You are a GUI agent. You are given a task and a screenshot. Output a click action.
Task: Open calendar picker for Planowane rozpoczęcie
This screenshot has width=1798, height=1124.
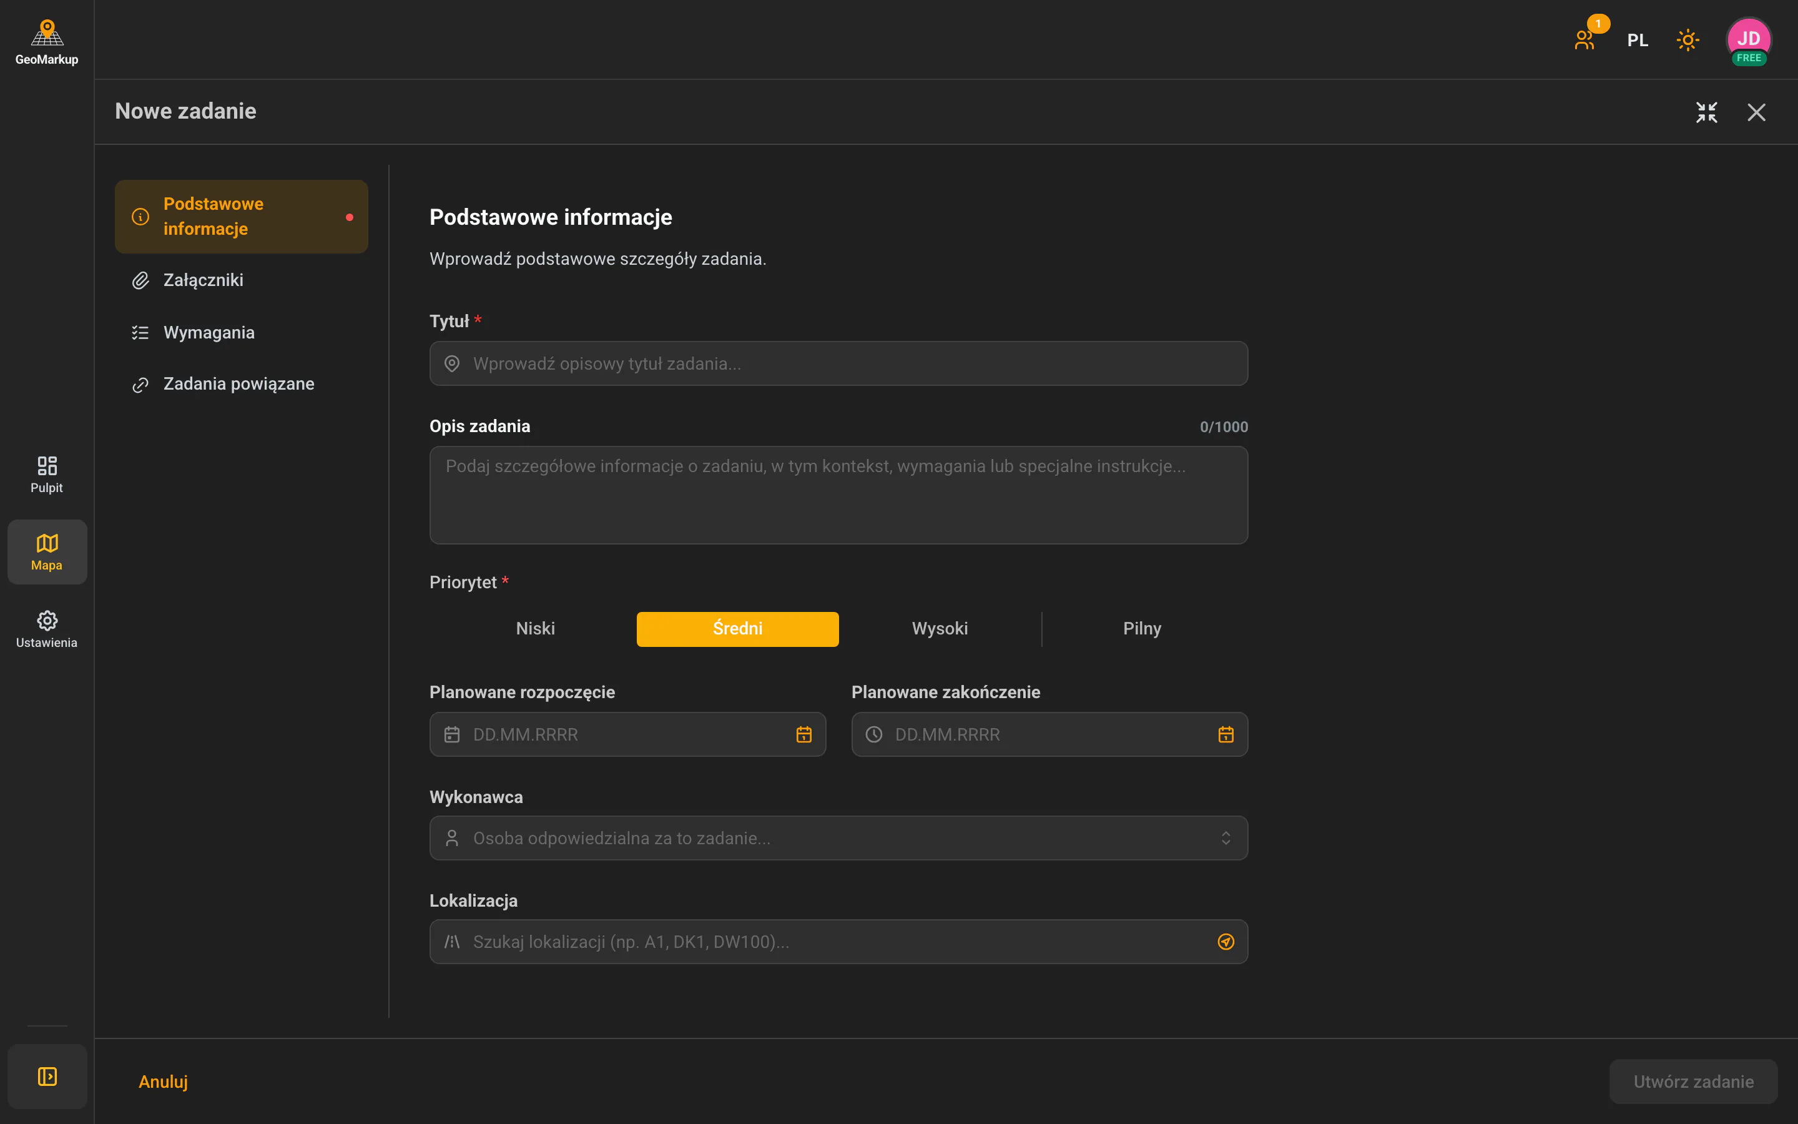click(x=804, y=734)
